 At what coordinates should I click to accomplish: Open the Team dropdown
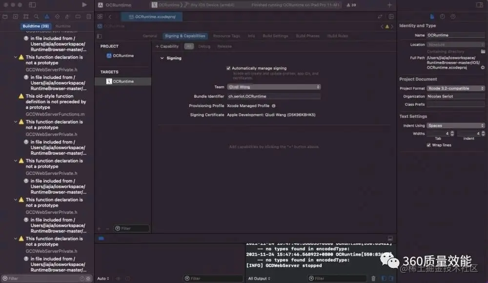(274, 87)
